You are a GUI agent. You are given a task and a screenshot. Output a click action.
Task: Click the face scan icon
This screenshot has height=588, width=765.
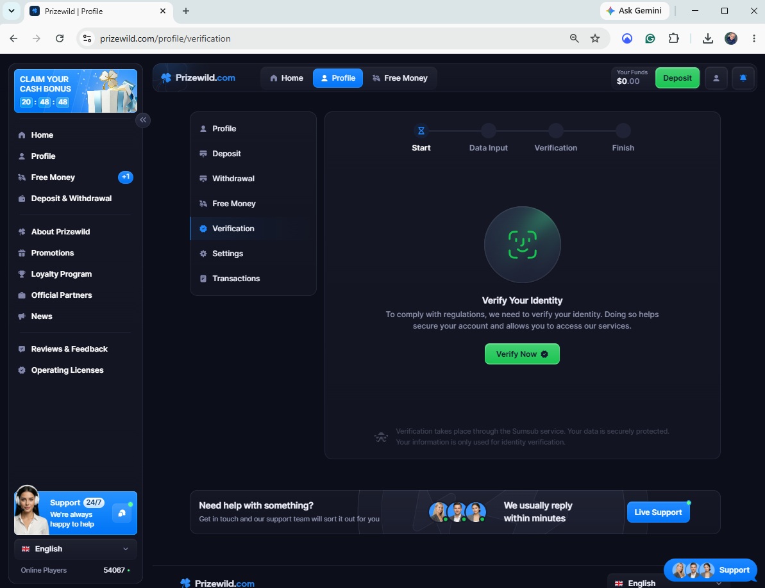tap(522, 245)
